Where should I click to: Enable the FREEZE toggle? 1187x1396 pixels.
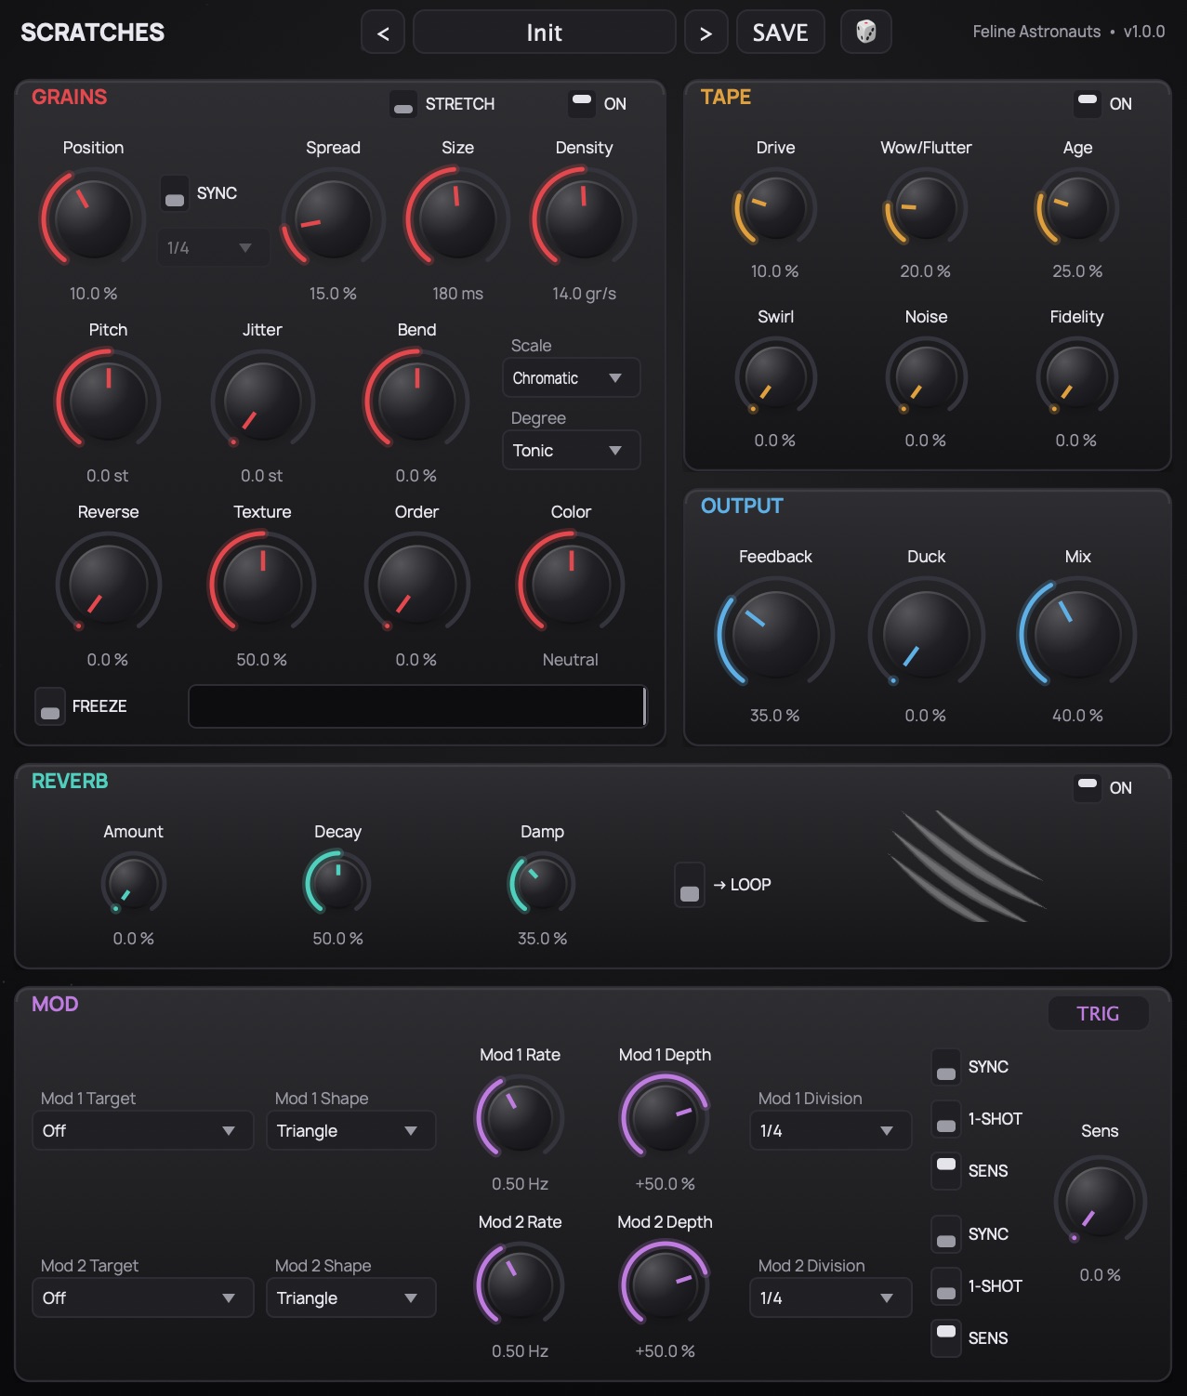(50, 706)
